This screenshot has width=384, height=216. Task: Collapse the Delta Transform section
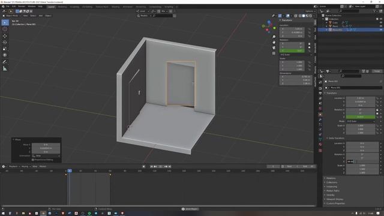(336, 138)
